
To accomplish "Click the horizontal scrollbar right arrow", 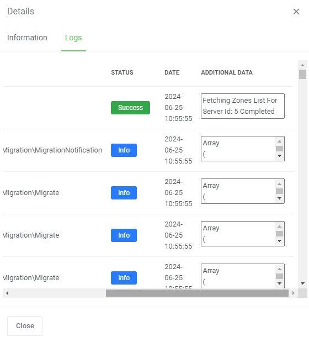I will point(294,293).
